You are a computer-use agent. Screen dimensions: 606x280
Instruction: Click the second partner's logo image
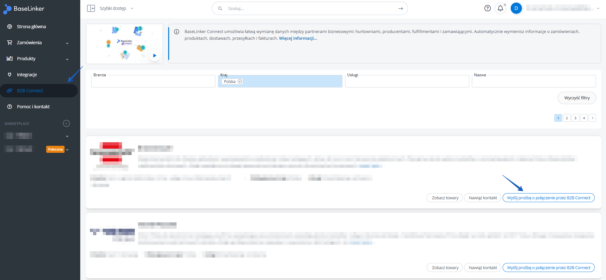[x=112, y=235]
